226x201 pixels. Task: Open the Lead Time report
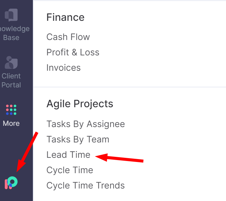pyautogui.click(x=68, y=155)
